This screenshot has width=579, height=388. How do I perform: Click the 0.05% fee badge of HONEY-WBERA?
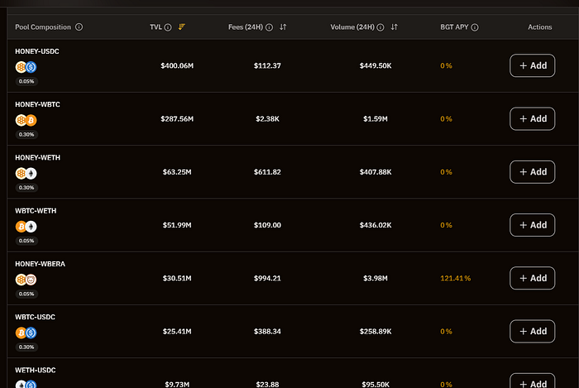[26, 294]
